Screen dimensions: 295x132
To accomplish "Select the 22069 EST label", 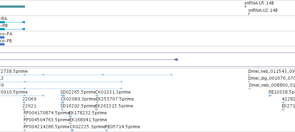I will [29, 99].
